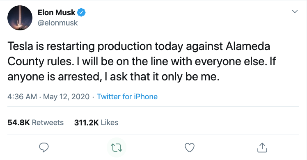Image resolution: width=307 pixels, height=160 pixels.
Task: View the 54.8K retweets count
Action: point(18,122)
